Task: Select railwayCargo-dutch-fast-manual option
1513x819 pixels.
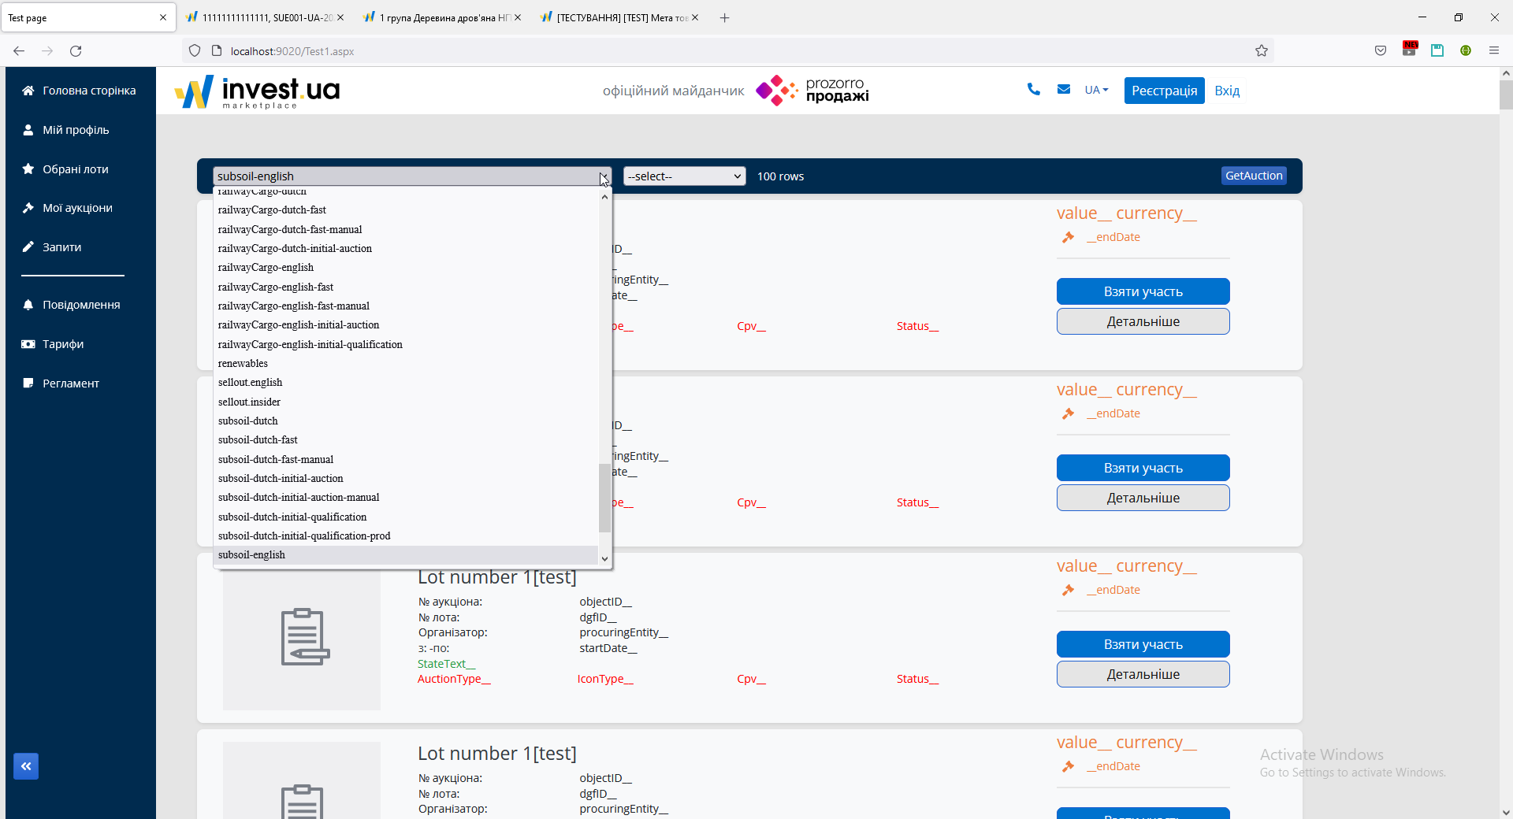Action: [406, 229]
